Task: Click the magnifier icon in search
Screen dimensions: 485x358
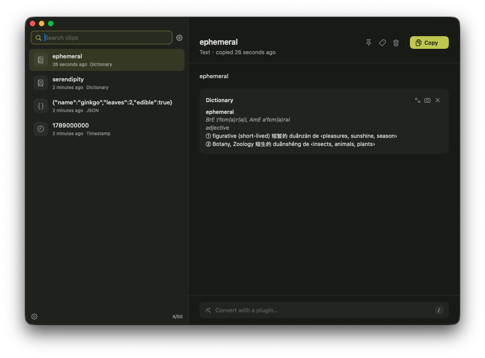Action: 38,38
